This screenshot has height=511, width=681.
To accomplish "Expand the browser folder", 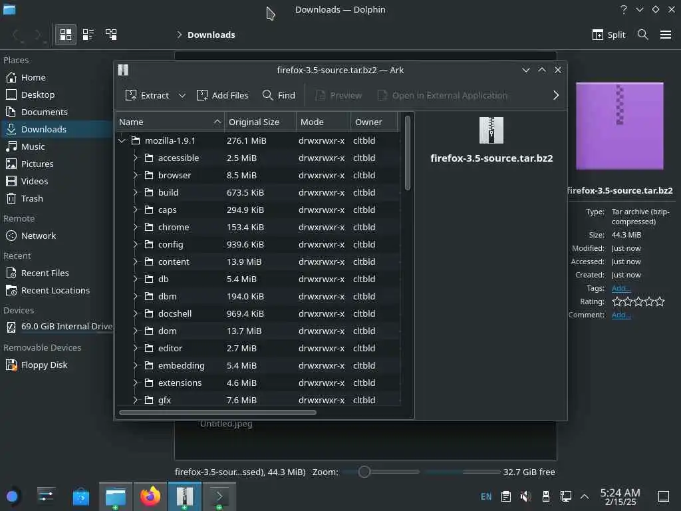I will pos(135,176).
